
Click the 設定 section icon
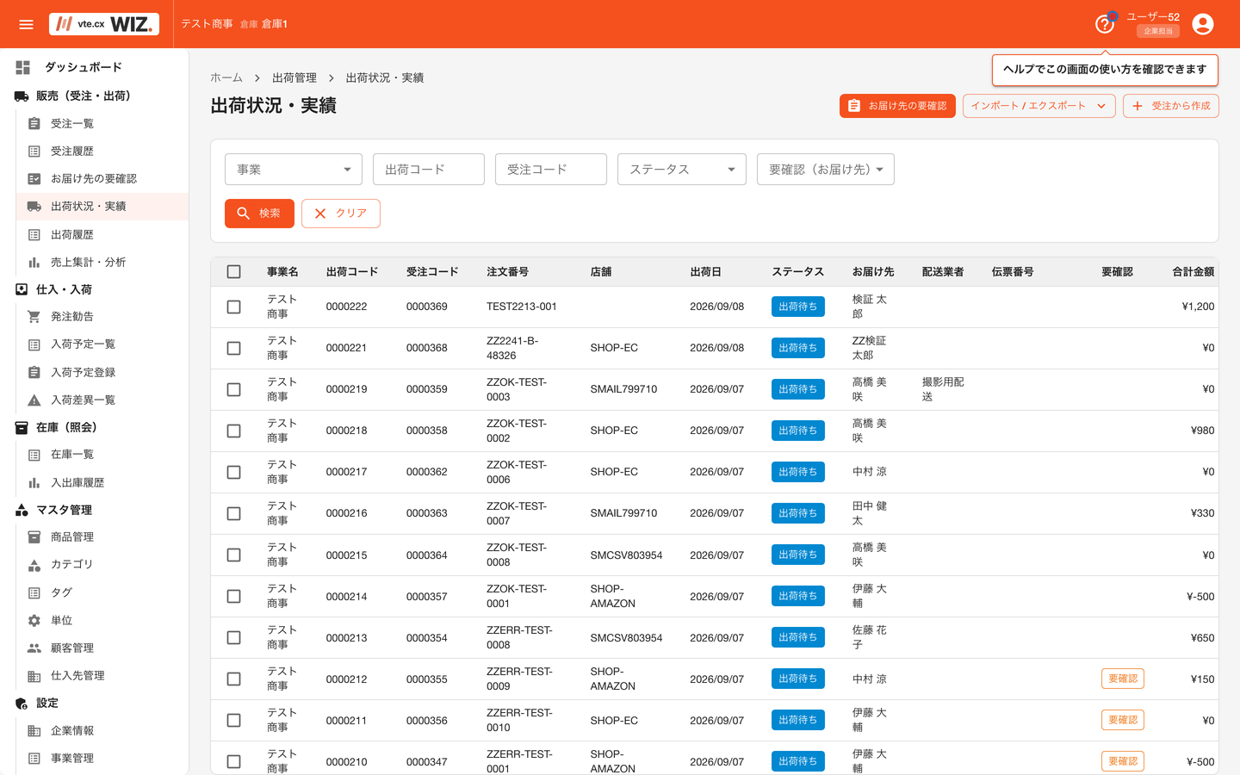pyautogui.click(x=22, y=703)
